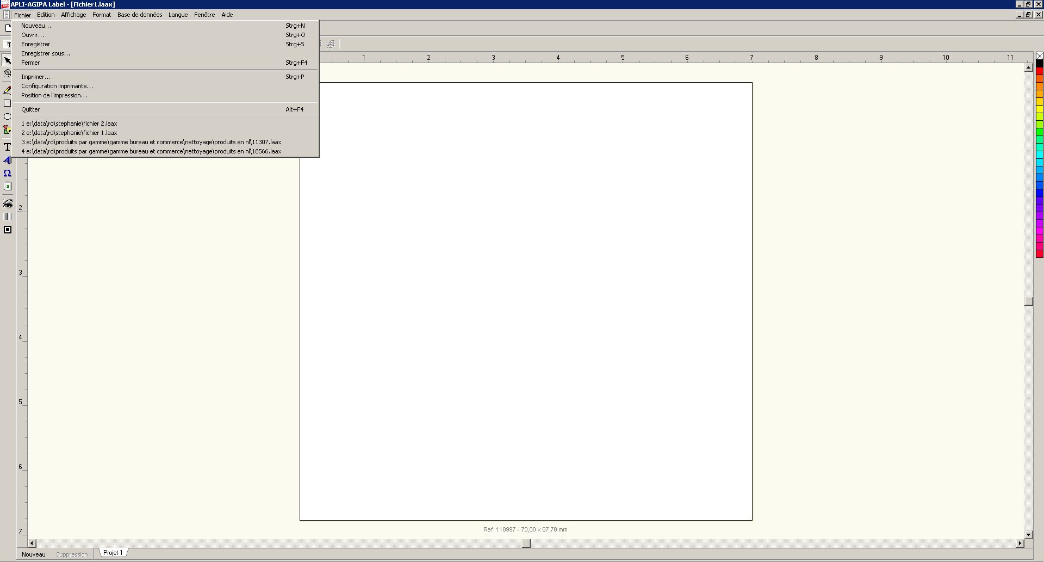Open the Format menu
Image resolution: width=1044 pixels, height=562 pixels.
102,15
